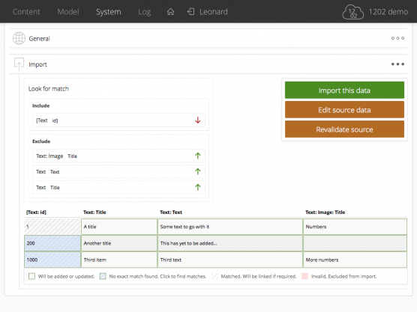
Task: Open the Model menu
Action: click(68, 12)
